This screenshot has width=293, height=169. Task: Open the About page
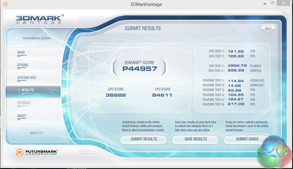tap(34, 117)
